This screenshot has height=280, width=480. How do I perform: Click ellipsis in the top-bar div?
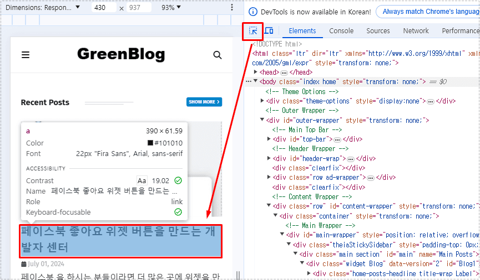point(337,140)
